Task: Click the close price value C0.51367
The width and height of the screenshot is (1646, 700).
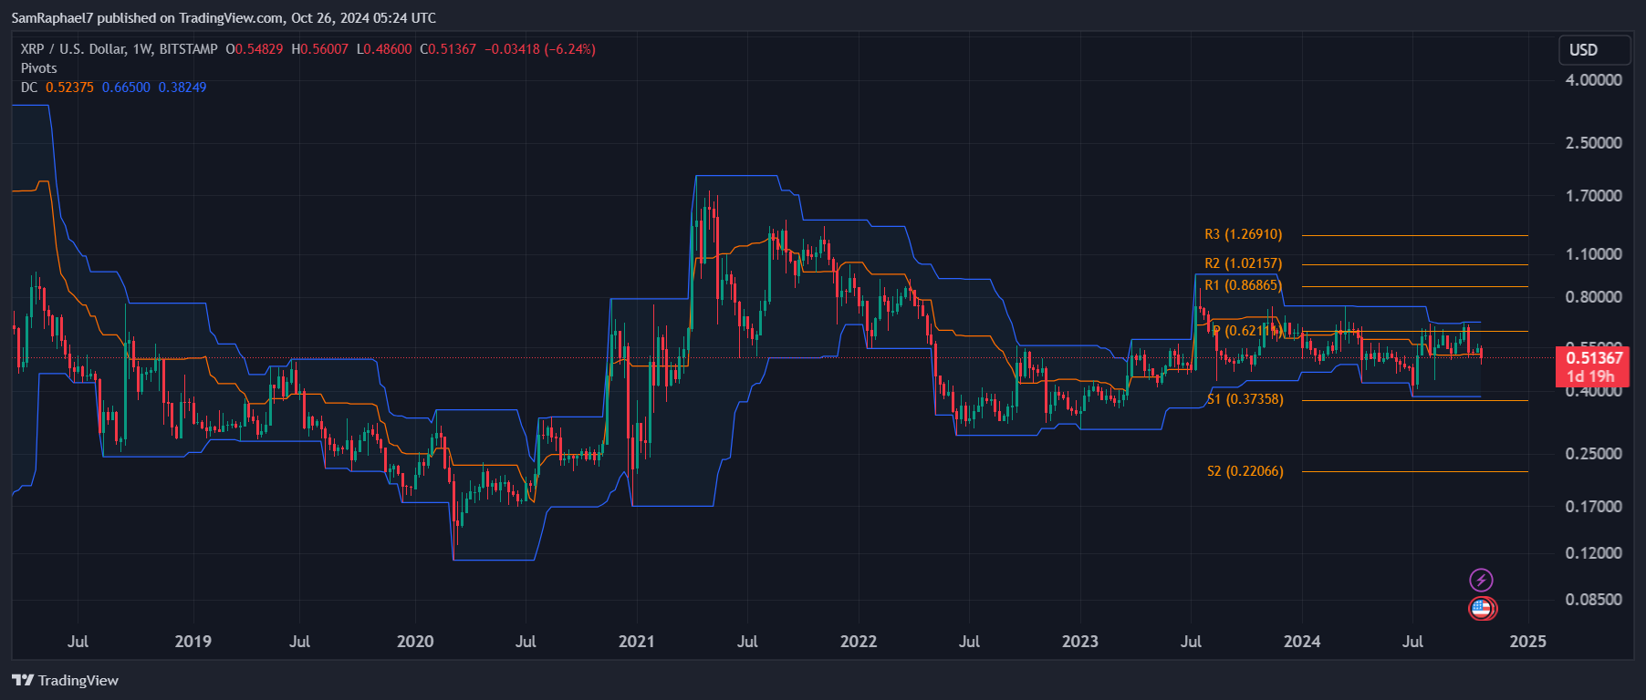Action: (x=448, y=49)
